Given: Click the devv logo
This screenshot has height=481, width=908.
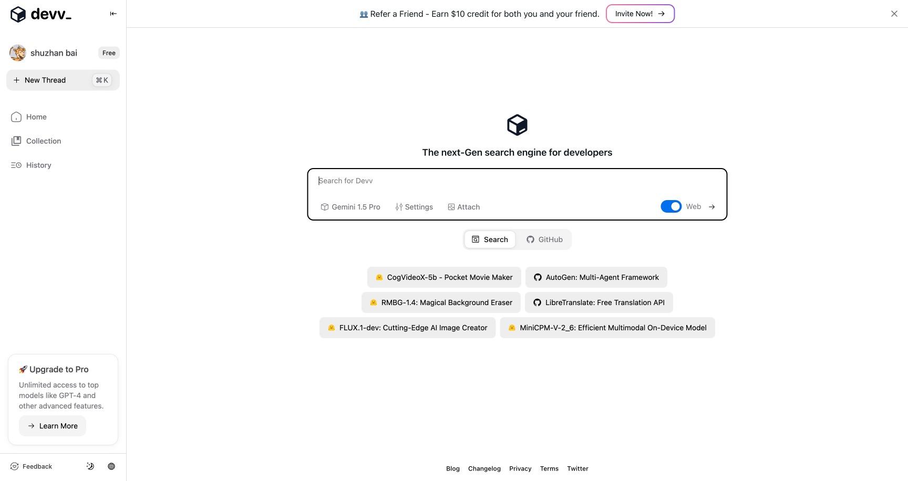Looking at the screenshot, I should [x=41, y=14].
